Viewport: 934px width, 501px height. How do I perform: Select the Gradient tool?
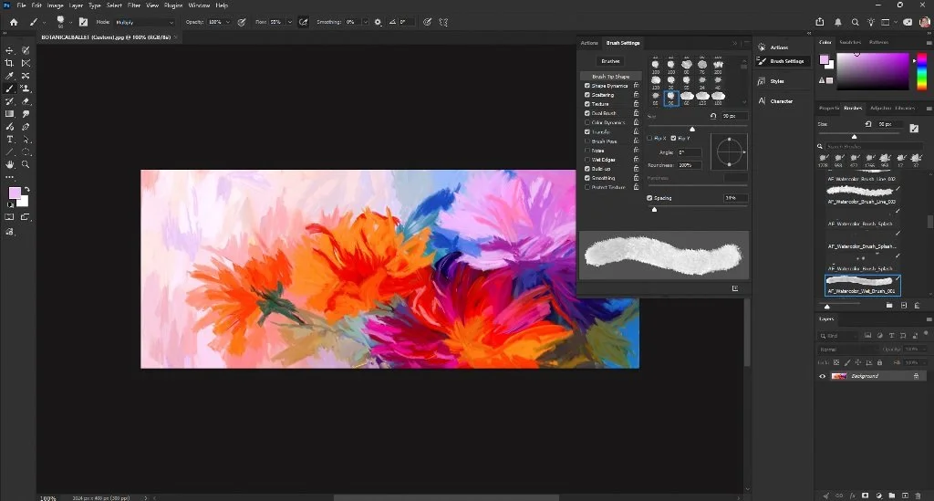coord(9,114)
